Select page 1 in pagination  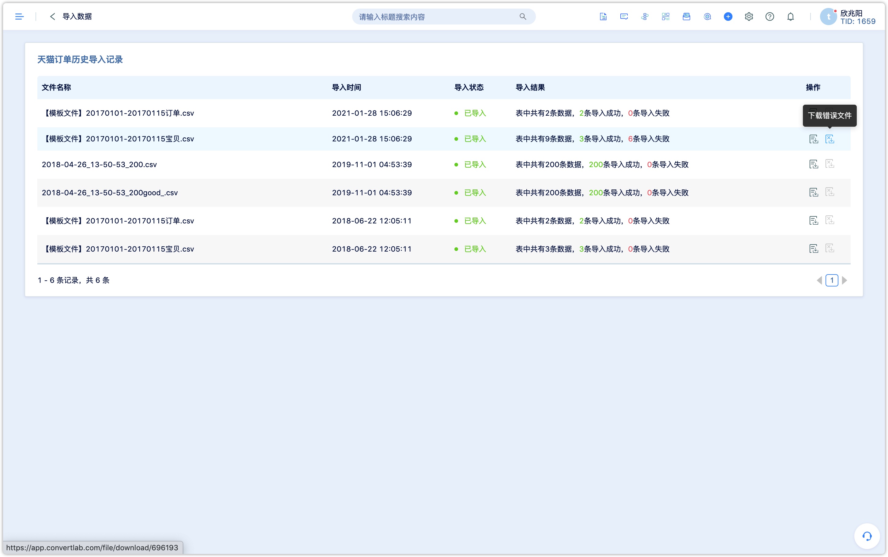point(832,280)
